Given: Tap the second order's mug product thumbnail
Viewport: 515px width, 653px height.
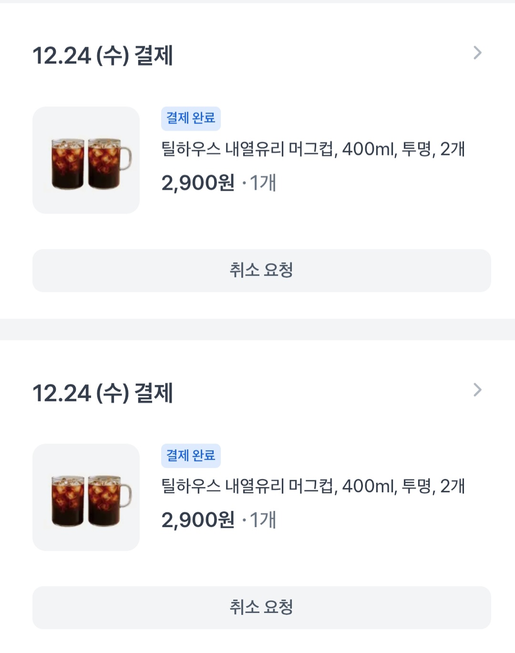Looking at the screenshot, I should click(x=86, y=498).
